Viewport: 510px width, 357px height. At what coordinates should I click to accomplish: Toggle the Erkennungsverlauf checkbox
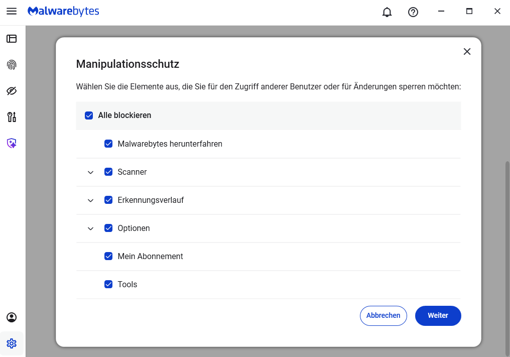(108, 200)
